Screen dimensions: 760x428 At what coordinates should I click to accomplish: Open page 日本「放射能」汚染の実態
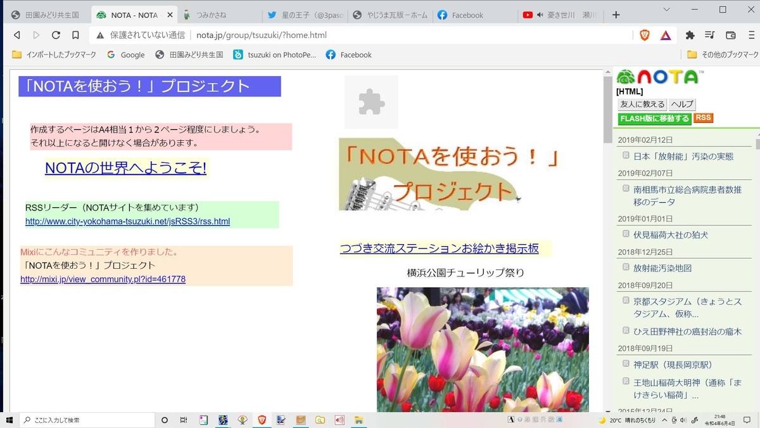[x=683, y=156]
